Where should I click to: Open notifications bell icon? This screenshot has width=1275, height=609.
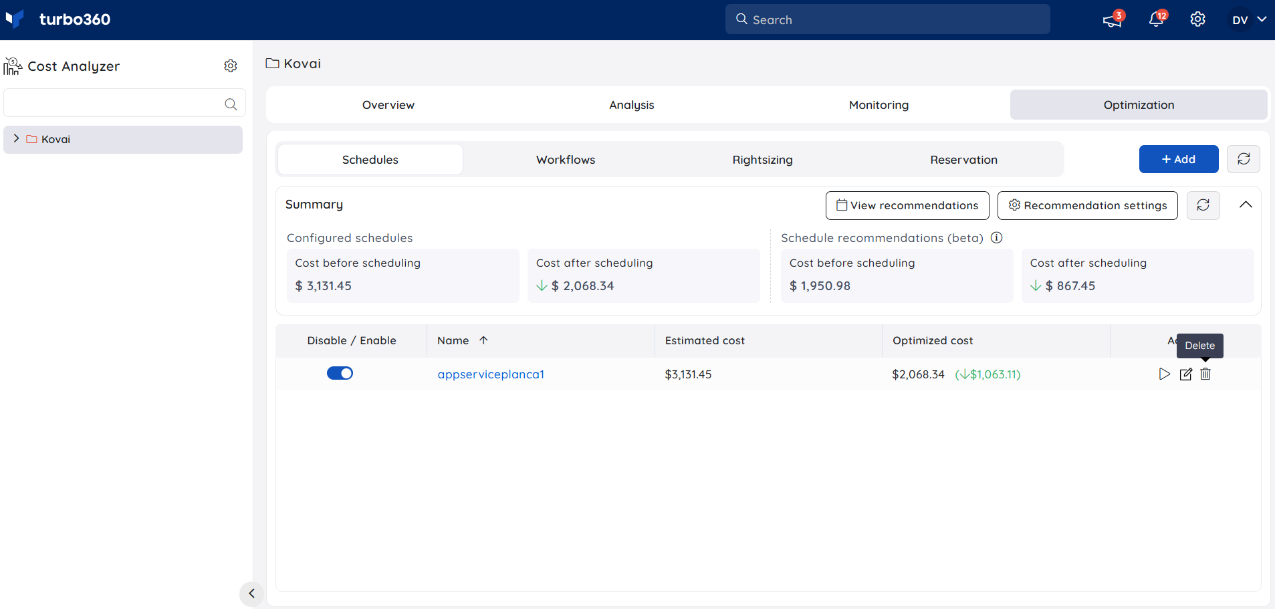point(1156,19)
